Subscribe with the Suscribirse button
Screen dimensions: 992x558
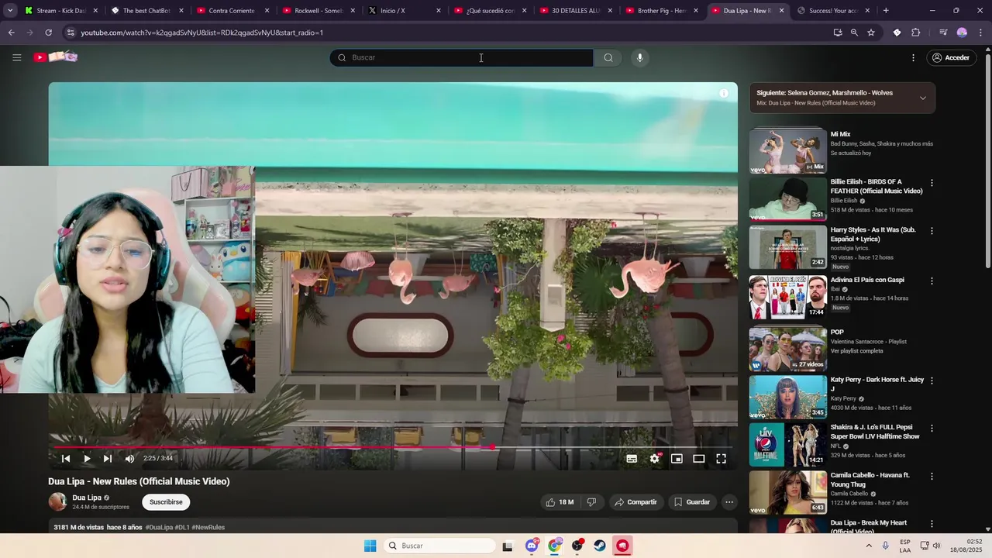pos(166,502)
